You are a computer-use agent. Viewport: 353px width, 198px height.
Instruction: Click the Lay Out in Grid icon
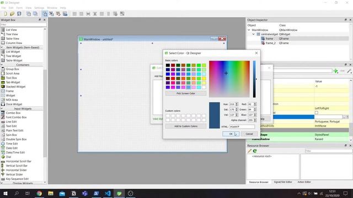click(101, 14)
